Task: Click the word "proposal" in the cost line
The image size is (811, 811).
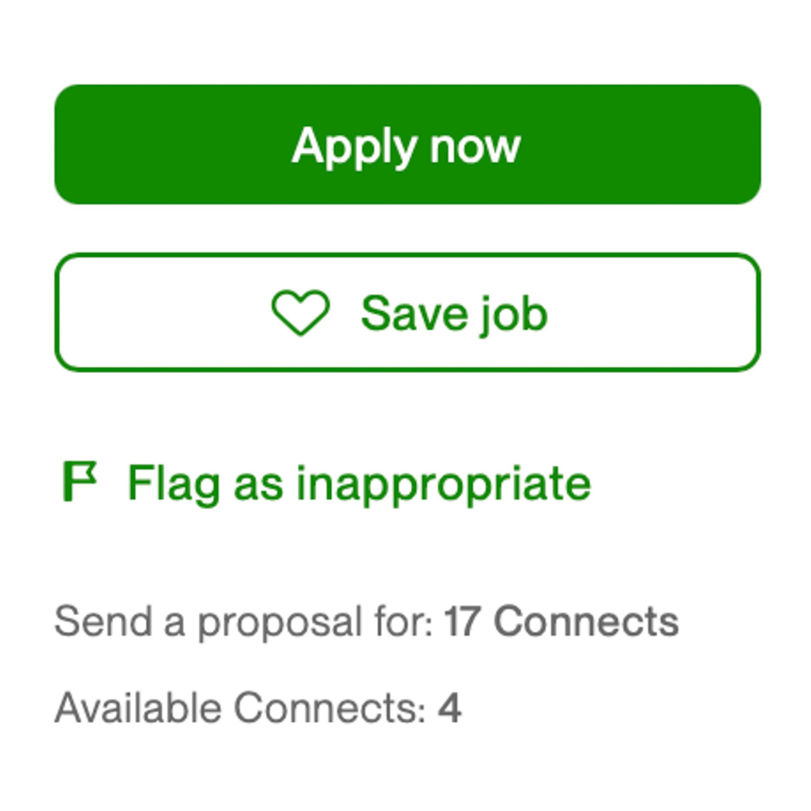Action: (x=280, y=622)
